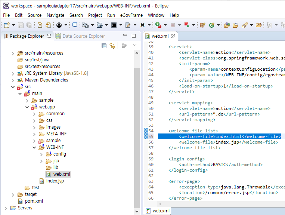Image resolution: width=285 pixels, height=215 pixels.
Task: Expand the Servers project node
Action: [x=6, y=208]
